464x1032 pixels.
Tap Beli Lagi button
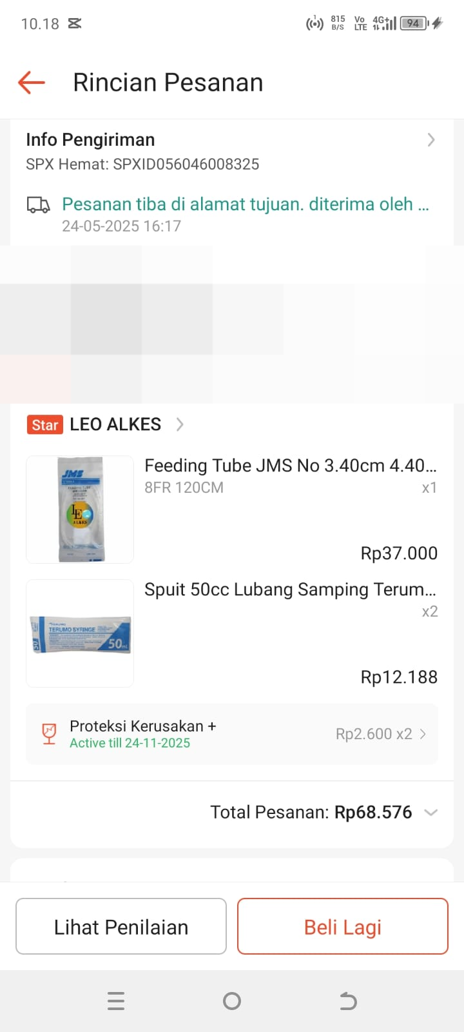(x=343, y=926)
